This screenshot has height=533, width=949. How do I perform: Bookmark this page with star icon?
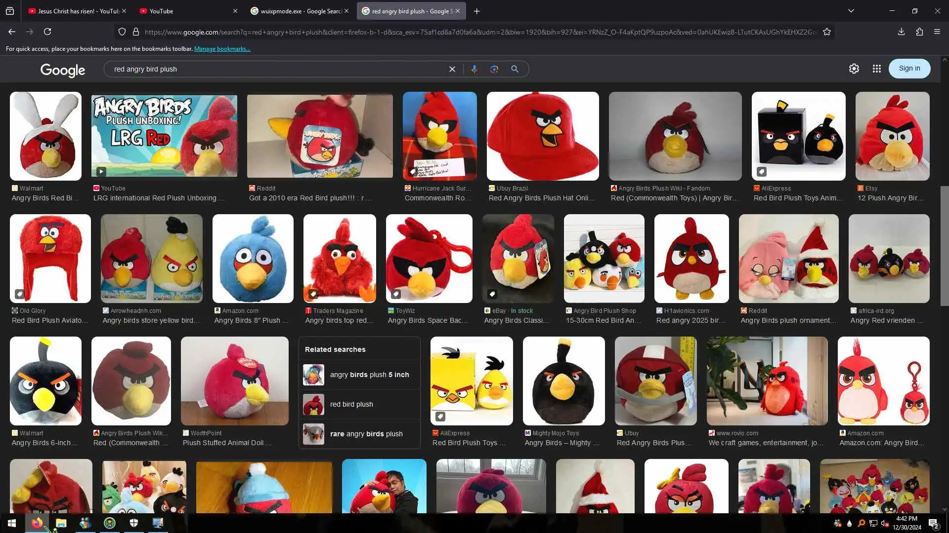[x=827, y=32]
